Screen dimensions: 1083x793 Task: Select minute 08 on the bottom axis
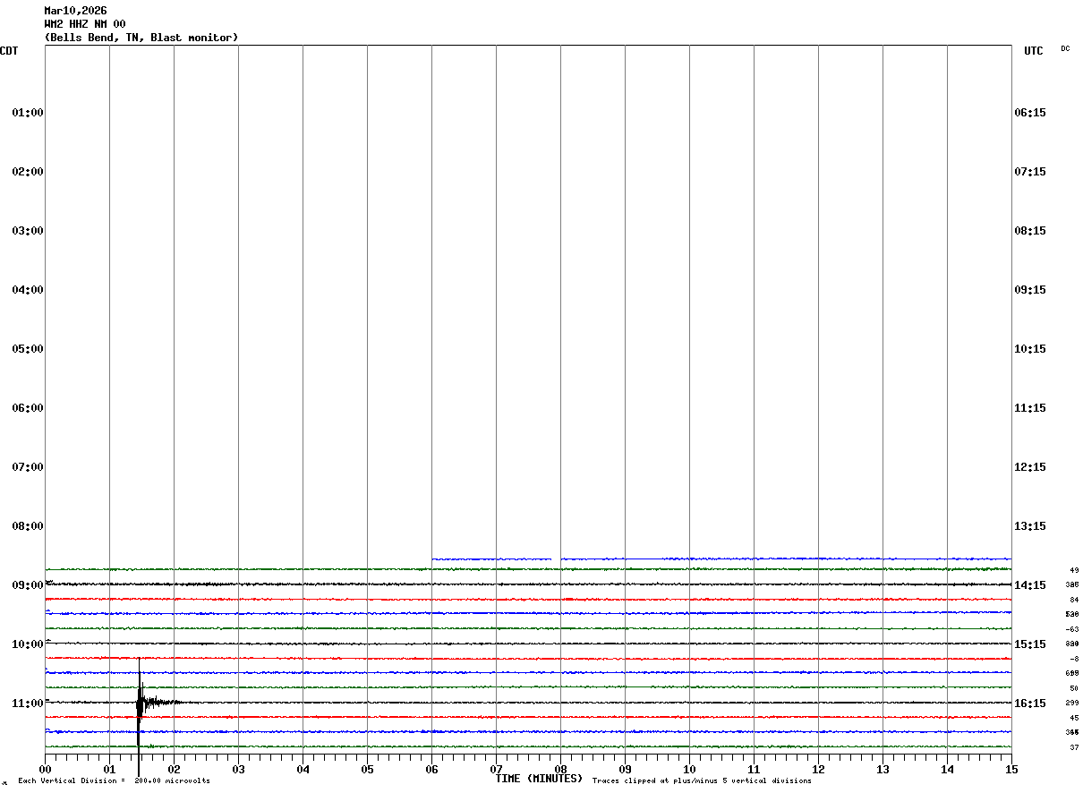[560, 769]
